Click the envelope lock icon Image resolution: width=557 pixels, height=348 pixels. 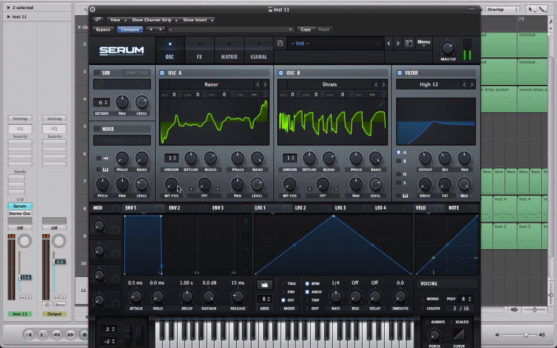(x=246, y=221)
